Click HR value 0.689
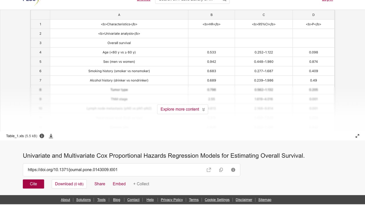 [x=212, y=81]
